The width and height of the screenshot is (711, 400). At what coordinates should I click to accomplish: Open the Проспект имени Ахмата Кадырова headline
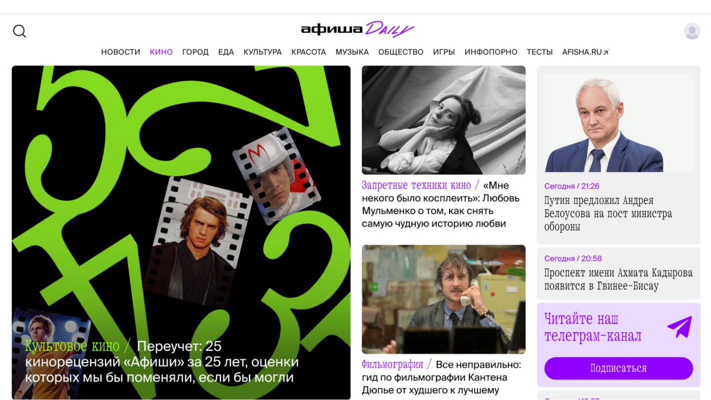(618, 279)
